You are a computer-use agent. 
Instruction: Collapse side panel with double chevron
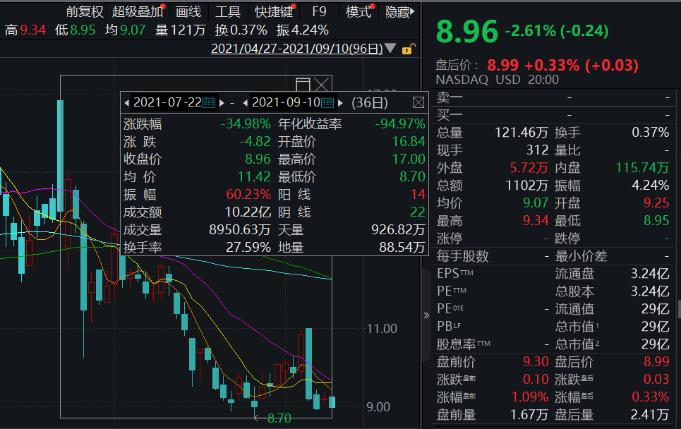[x=426, y=315]
